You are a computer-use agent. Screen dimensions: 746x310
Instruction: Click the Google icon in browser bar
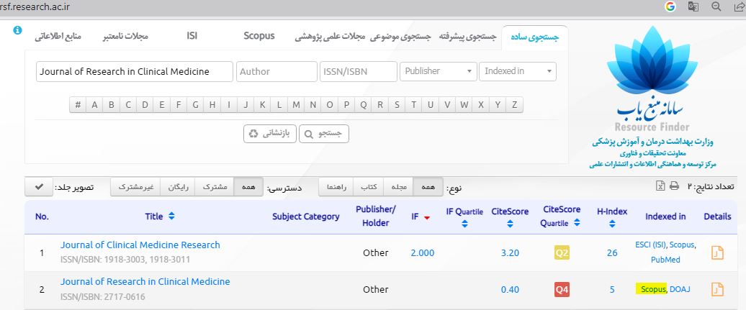click(670, 6)
